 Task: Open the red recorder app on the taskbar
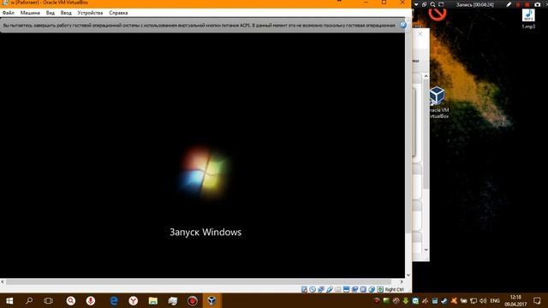pyautogui.click(x=192, y=300)
